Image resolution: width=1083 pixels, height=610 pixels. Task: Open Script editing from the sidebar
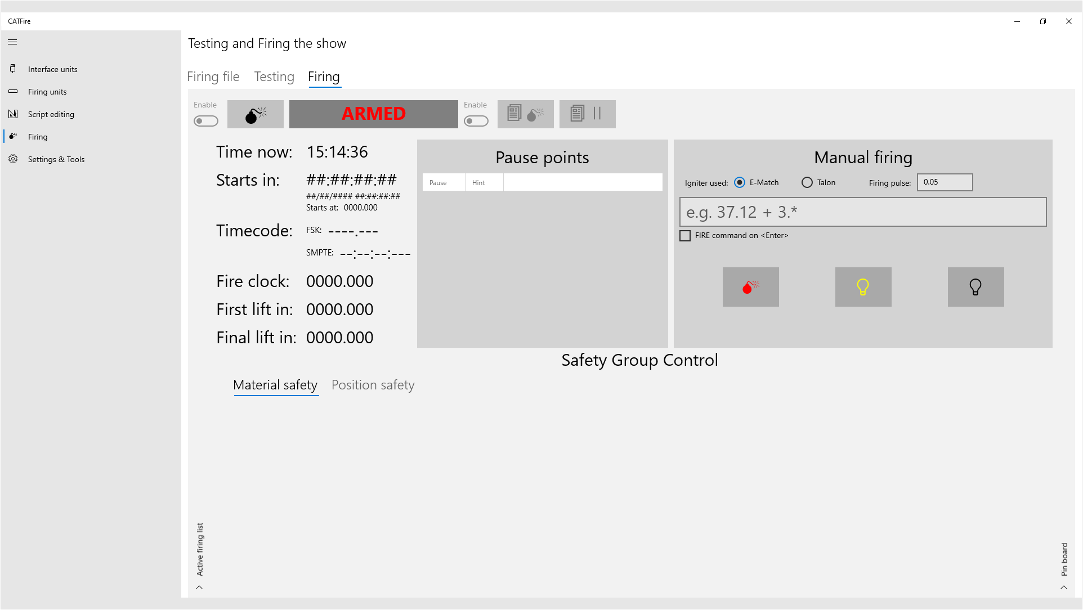click(x=51, y=114)
